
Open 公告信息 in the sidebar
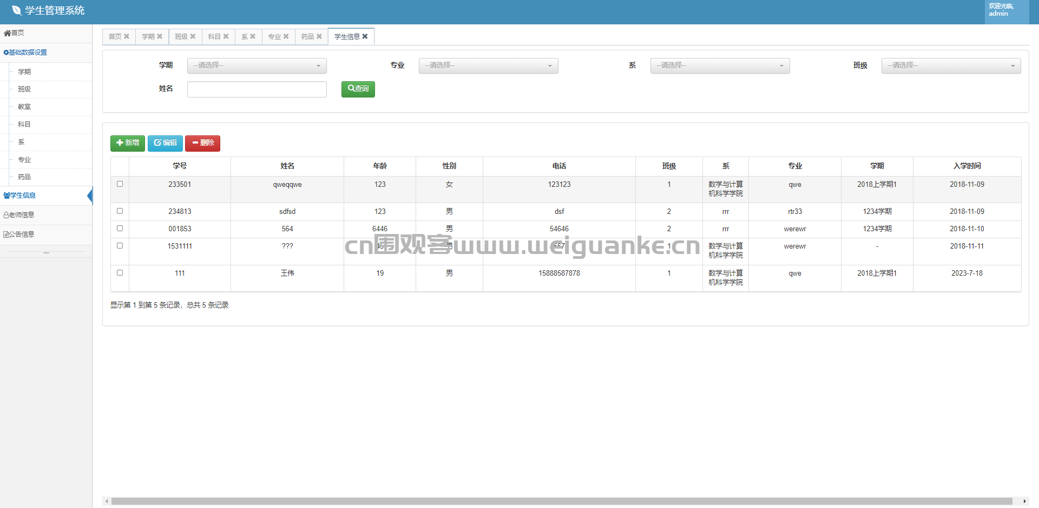coord(46,235)
